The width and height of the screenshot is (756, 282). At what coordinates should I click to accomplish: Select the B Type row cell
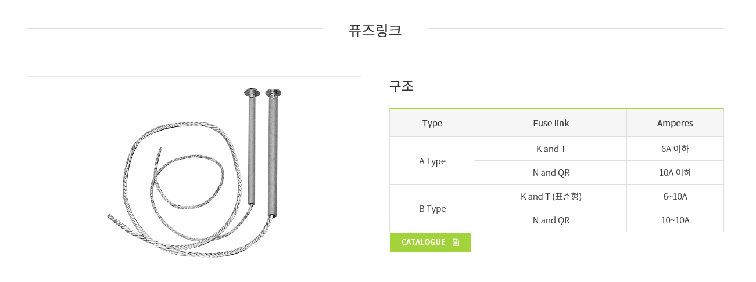pos(432,209)
